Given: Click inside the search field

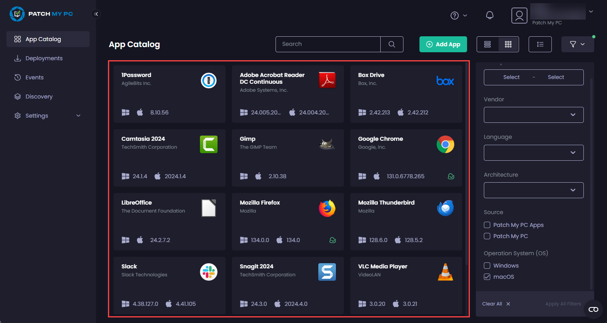Looking at the screenshot, I should click(x=328, y=44).
